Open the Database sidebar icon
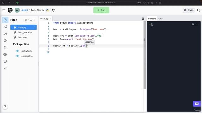Image resolution: width=202 pixels, height=113 pixels. (x=5, y=61)
